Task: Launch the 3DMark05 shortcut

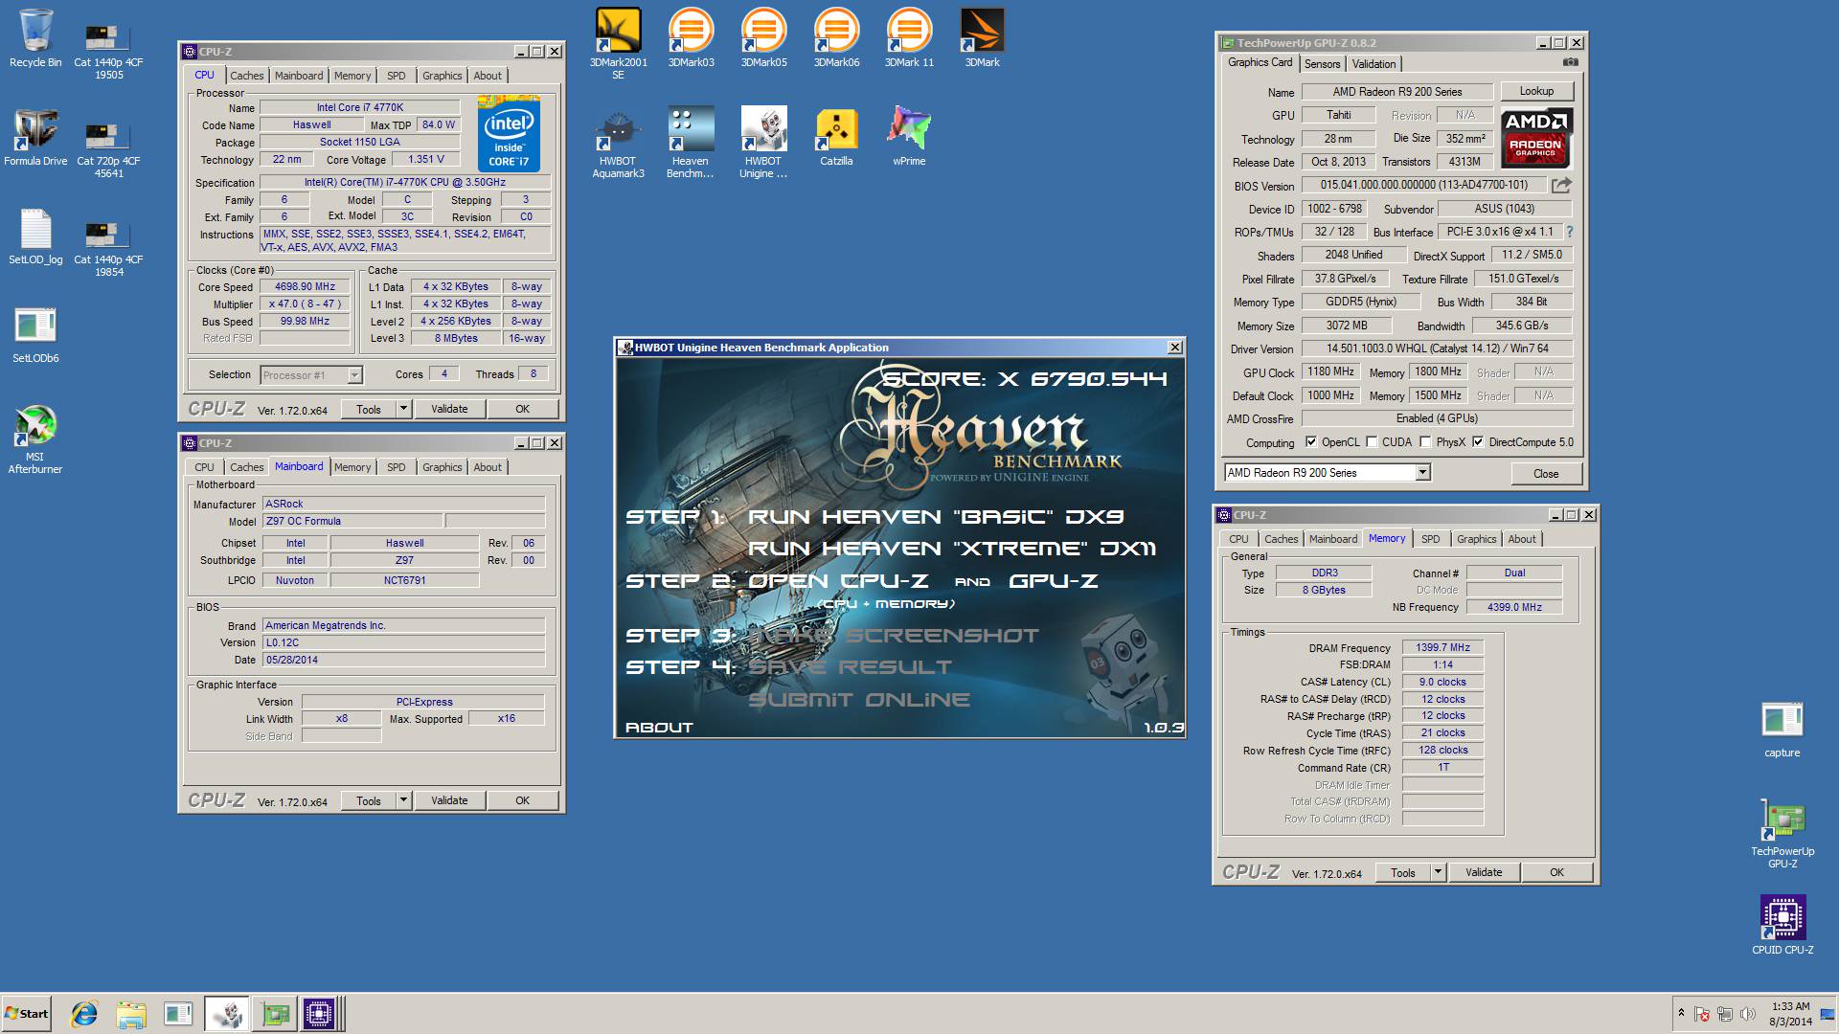Action: coord(763,38)
